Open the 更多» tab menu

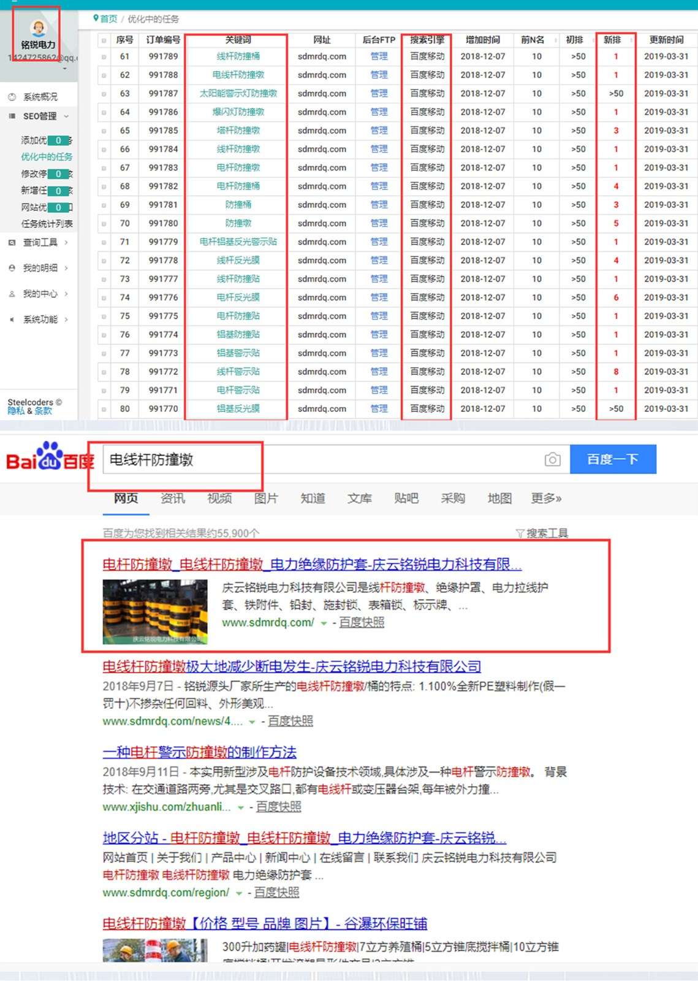[546, 498]
